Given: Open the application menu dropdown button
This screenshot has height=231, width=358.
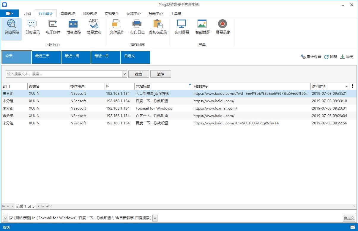Looking at the screenshot, I should pos(10,13).
